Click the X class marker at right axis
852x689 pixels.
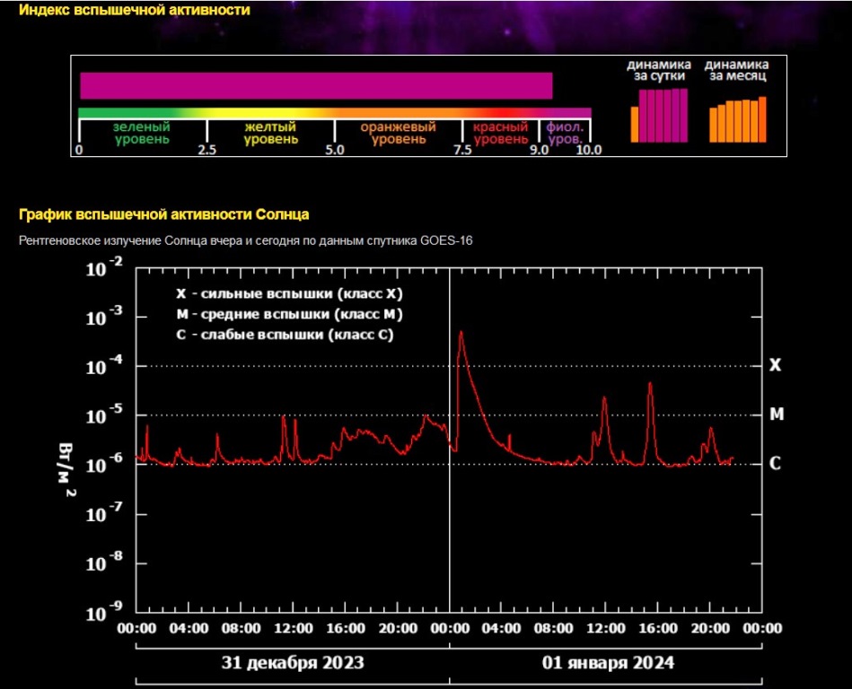[776, 365]
